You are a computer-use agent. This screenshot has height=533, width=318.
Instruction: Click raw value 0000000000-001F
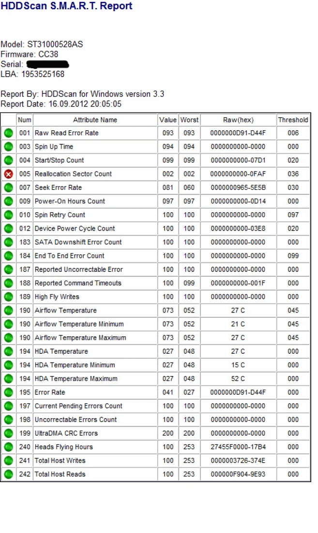[x=238, y=283]
